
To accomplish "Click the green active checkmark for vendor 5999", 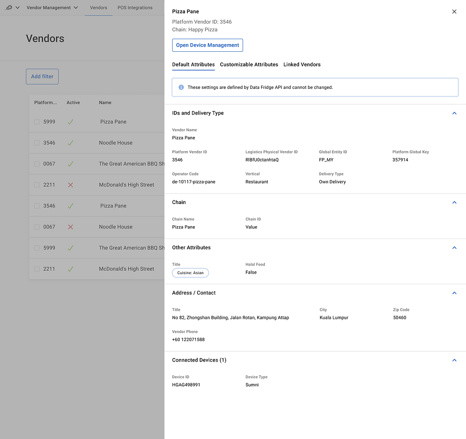I will click(x=70, y=122).
